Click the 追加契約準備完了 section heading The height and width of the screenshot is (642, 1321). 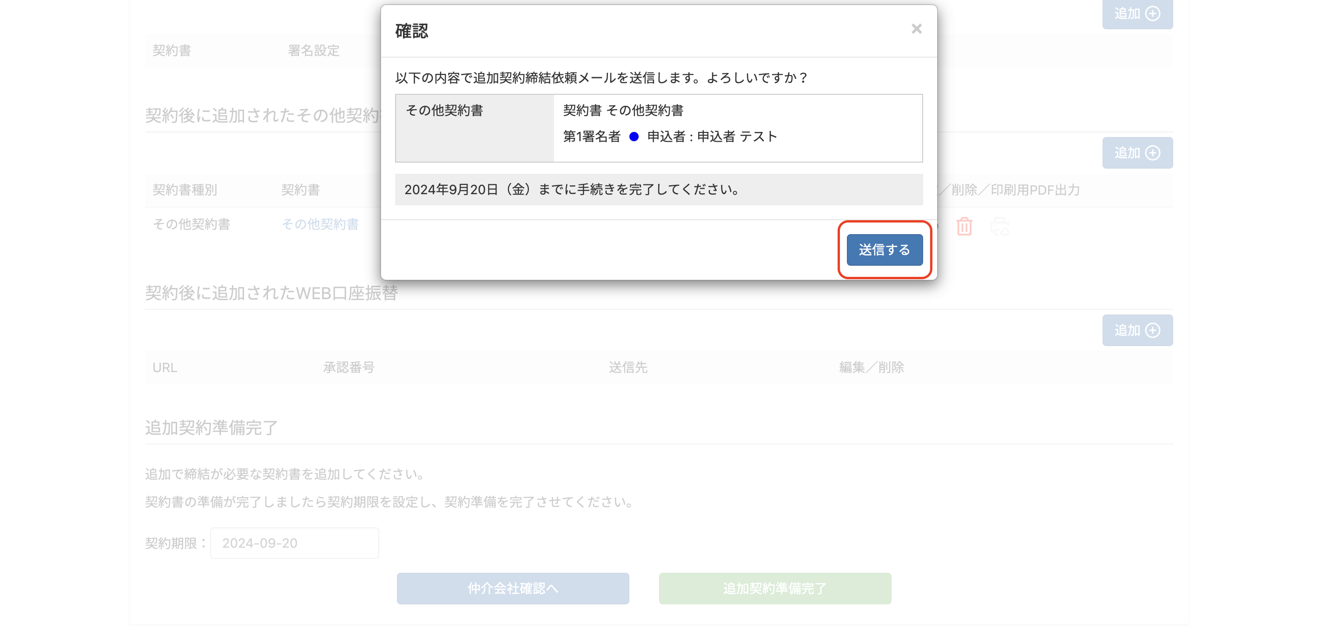211,427
